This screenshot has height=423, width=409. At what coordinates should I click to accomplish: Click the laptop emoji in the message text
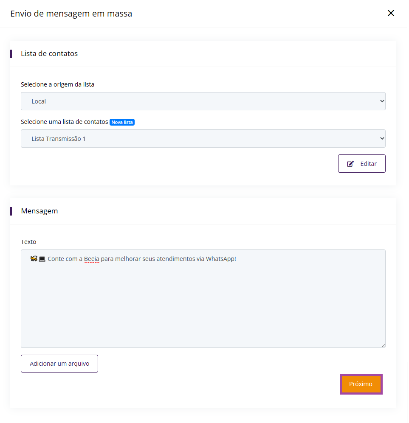pos(42,259)
